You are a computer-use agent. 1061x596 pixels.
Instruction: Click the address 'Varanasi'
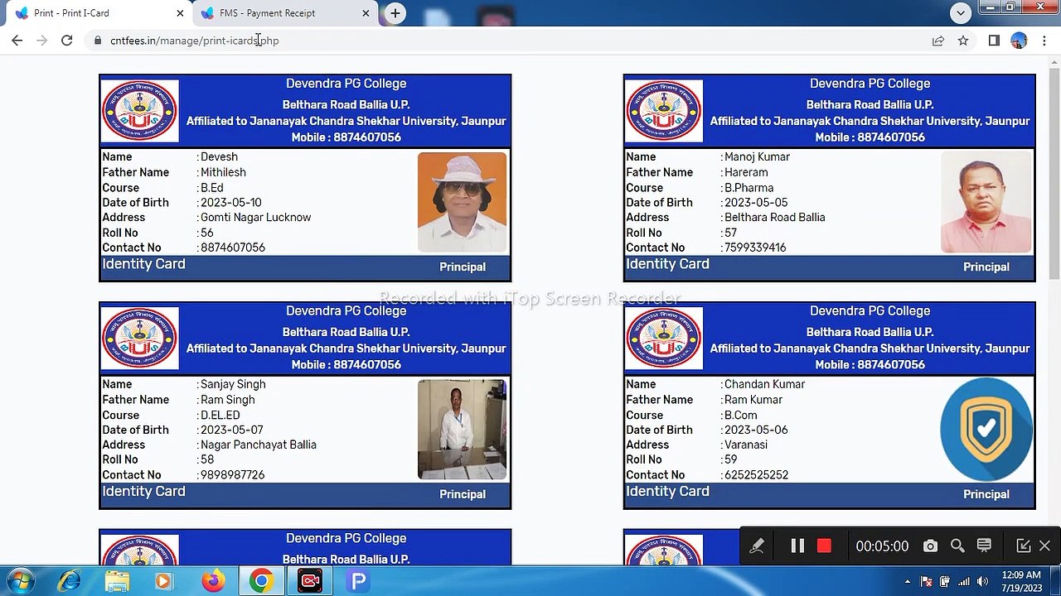point(746,445)
